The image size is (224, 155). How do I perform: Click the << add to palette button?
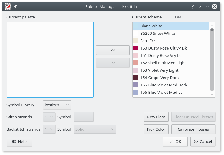[113, 50]
